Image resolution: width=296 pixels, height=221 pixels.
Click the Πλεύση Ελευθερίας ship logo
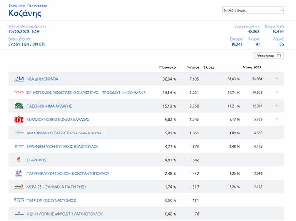tap(19, 173)
